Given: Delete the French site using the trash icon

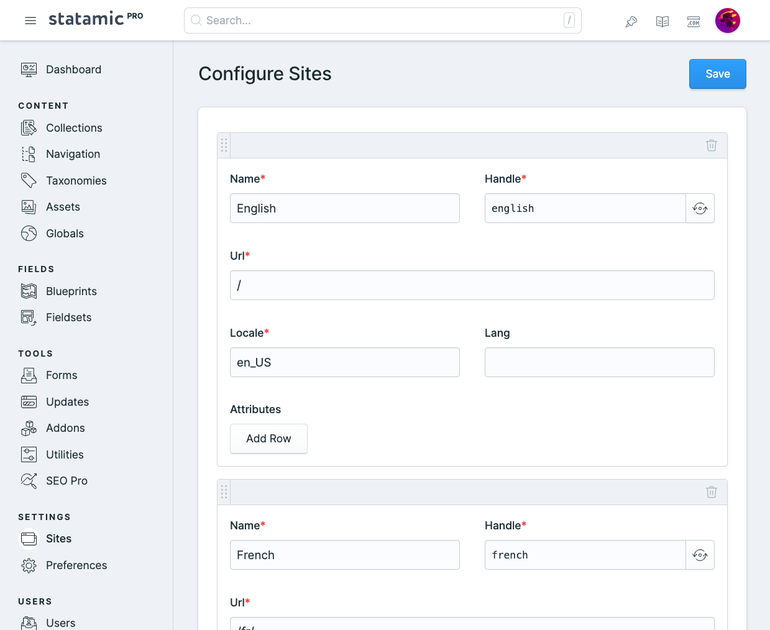Looking at the screenshot, I should coord(711,491).
